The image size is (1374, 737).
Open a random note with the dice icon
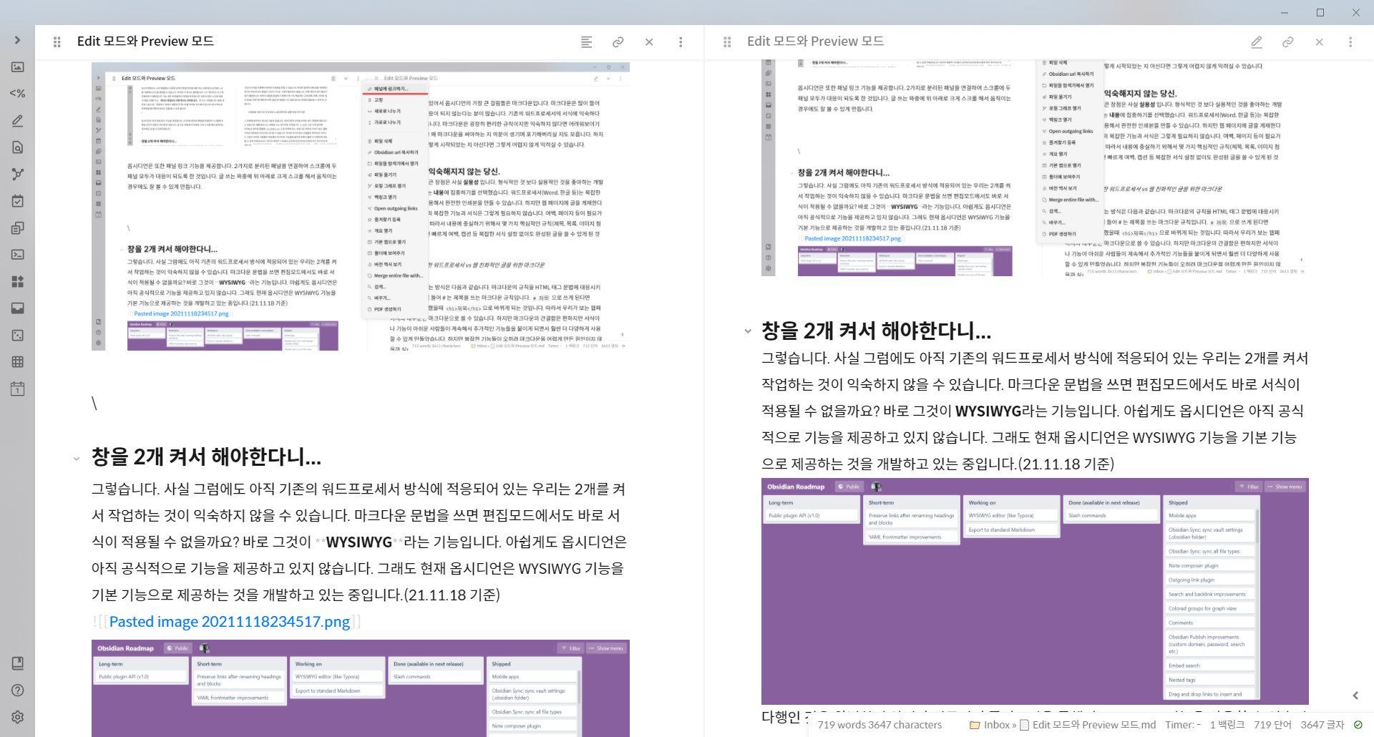point(18,335)
